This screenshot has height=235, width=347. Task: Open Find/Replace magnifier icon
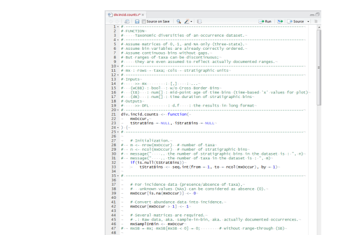point(179,21)
